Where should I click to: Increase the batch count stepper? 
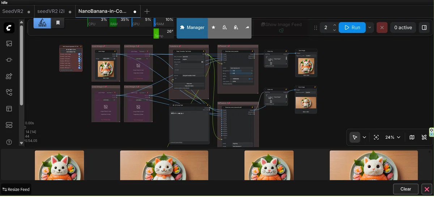pos(335,25)
